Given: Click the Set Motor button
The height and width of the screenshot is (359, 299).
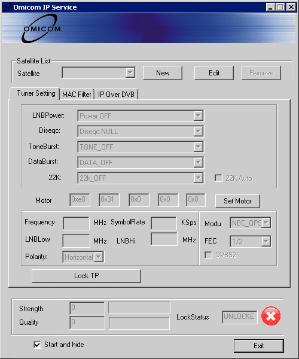Looking at the screenshot, I should [x=237, y=201].
